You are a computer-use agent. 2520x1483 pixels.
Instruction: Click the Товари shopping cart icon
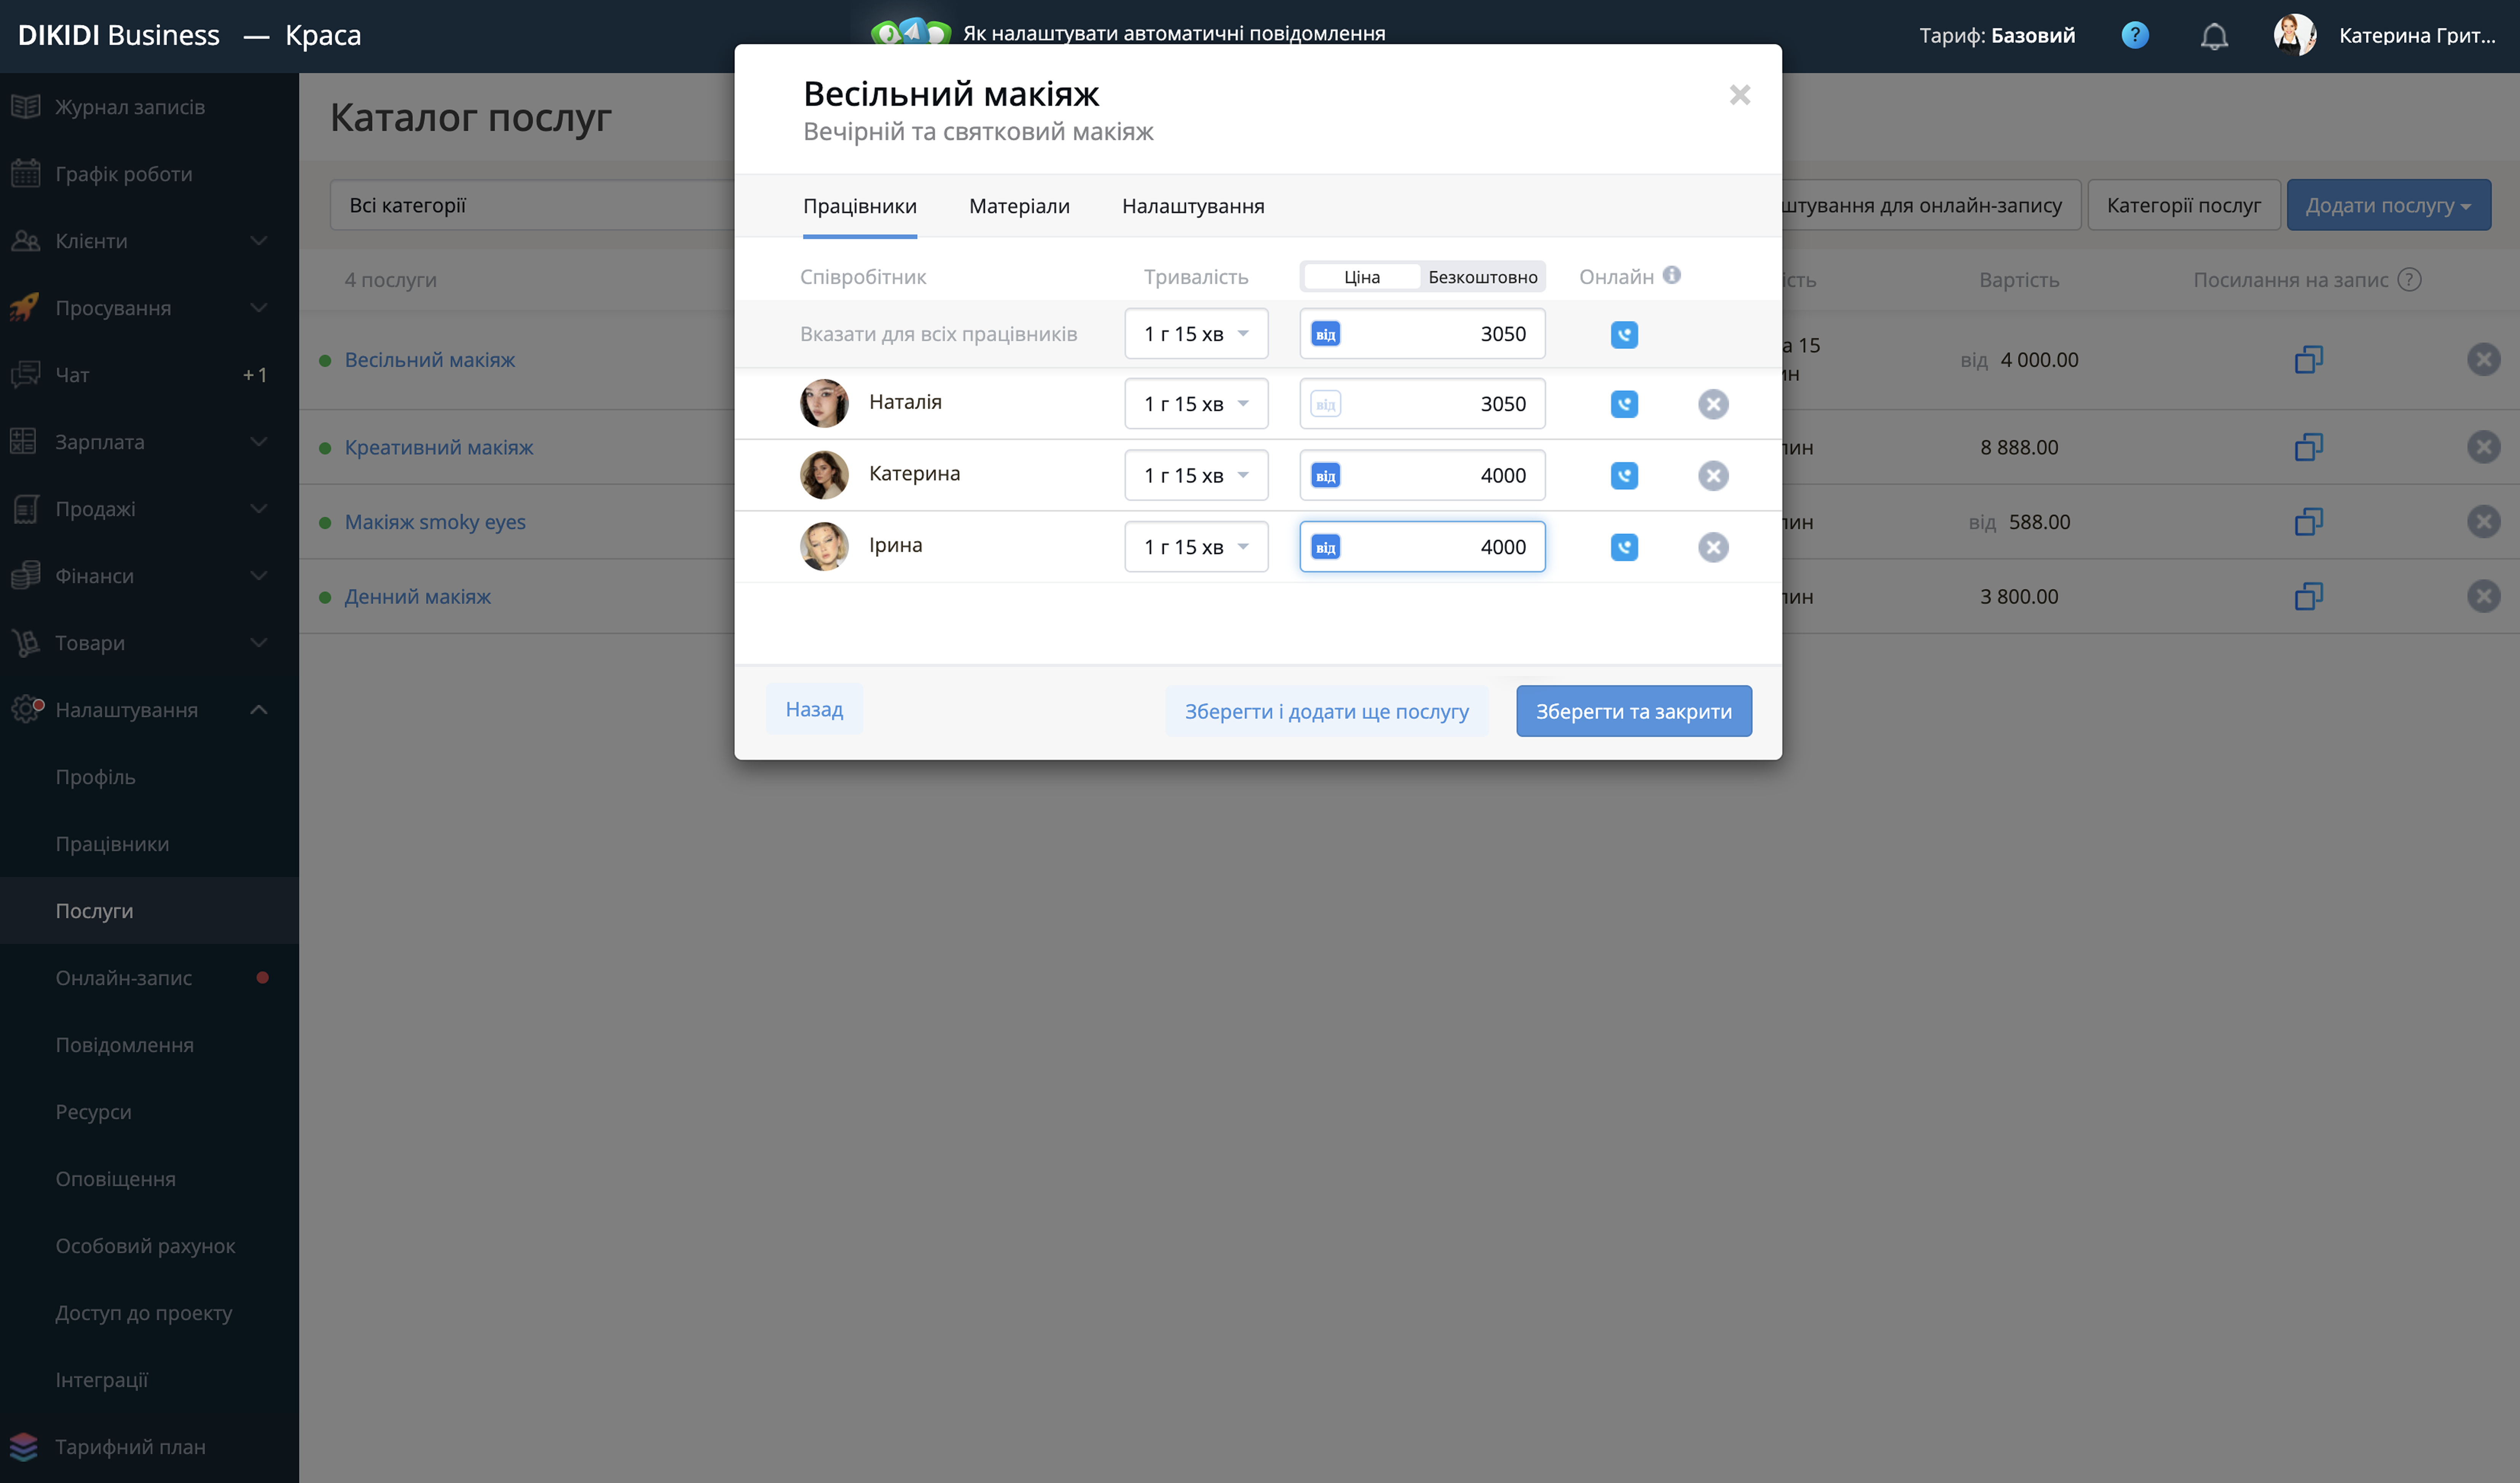click(x=25, y=642)
